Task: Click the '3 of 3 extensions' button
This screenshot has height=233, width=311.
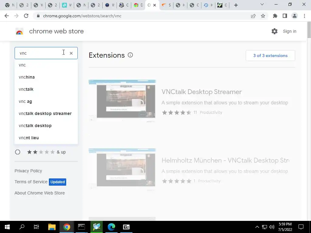Action: click(270, 56)
